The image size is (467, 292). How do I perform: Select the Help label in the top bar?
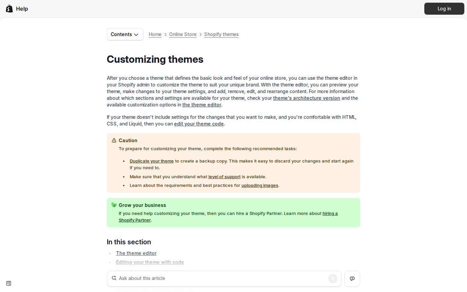[x=22, y=8]
